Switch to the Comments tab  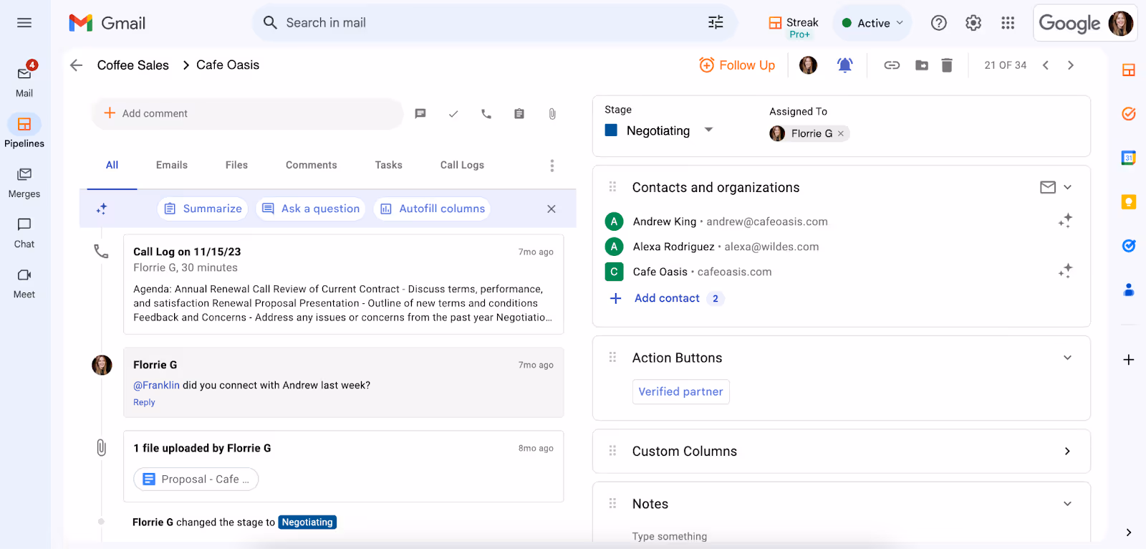(x=311, y=165)
